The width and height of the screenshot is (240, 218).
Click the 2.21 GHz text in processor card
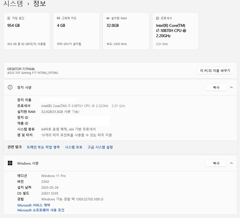162,44
